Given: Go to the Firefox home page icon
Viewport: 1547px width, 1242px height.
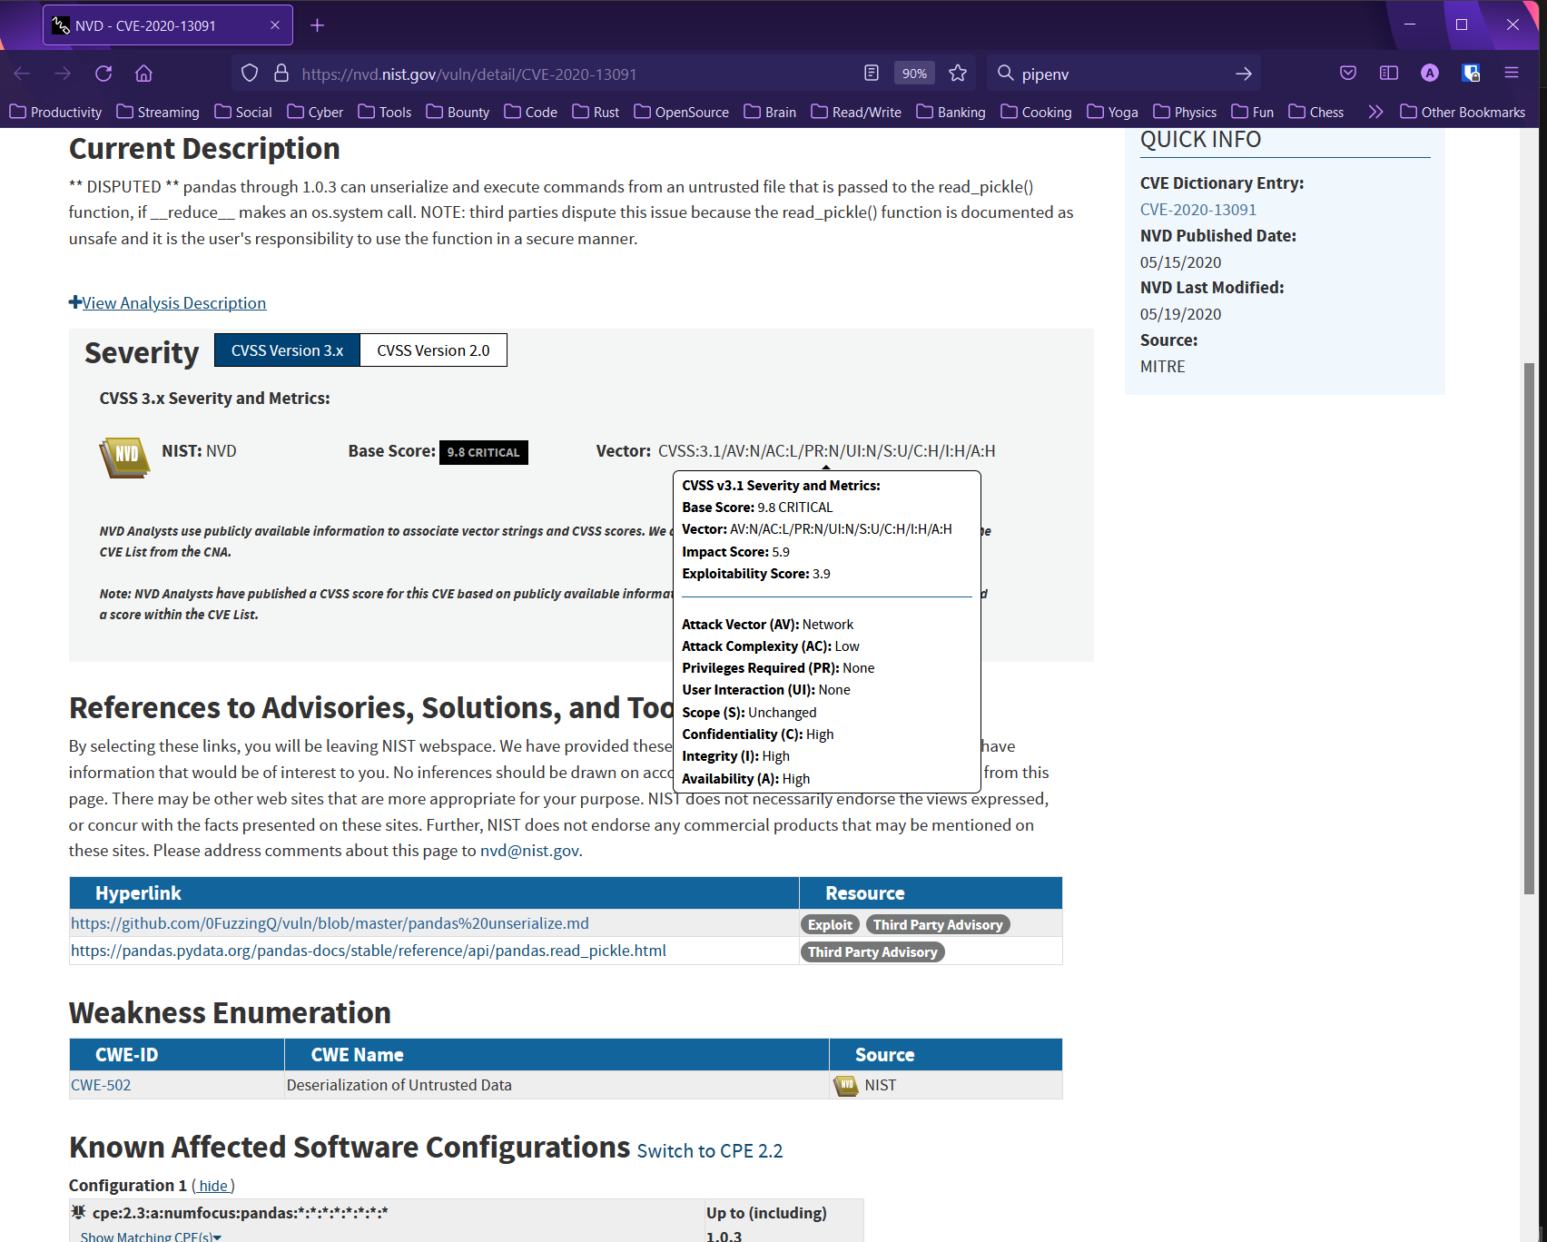Looking at the screenshot, I should [143, 74].
